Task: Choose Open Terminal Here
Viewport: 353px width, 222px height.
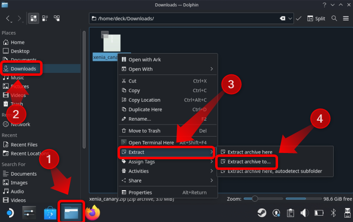Action: point(168,142)
